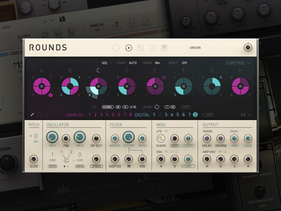Viewport: 281px width, 211px height.
Task: Select sound block letter C
Action: [x=98, y=71]
